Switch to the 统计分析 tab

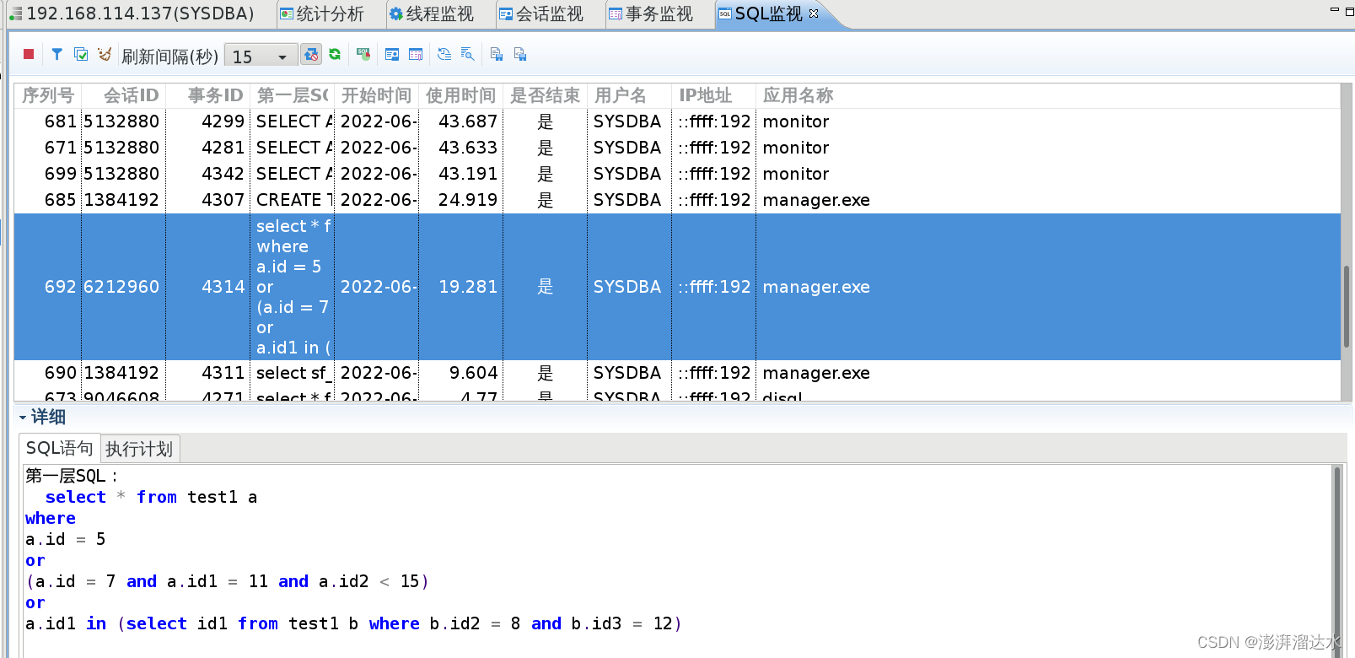point(322,14)
